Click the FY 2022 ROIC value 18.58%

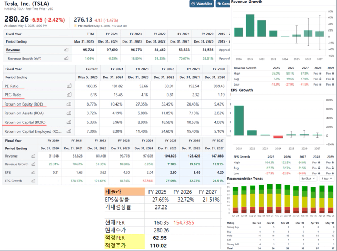coord(167,122)
